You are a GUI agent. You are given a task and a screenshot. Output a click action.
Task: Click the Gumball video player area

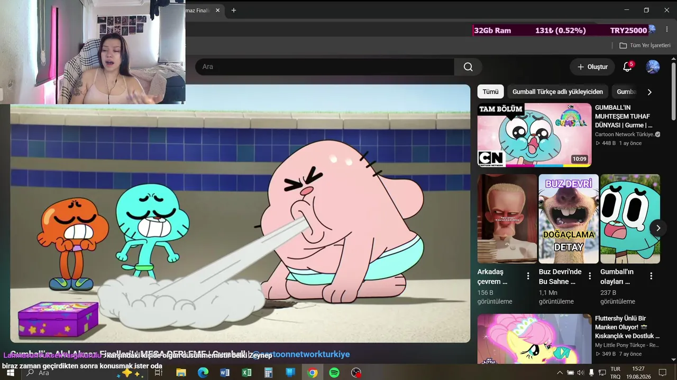click(240, 214)
